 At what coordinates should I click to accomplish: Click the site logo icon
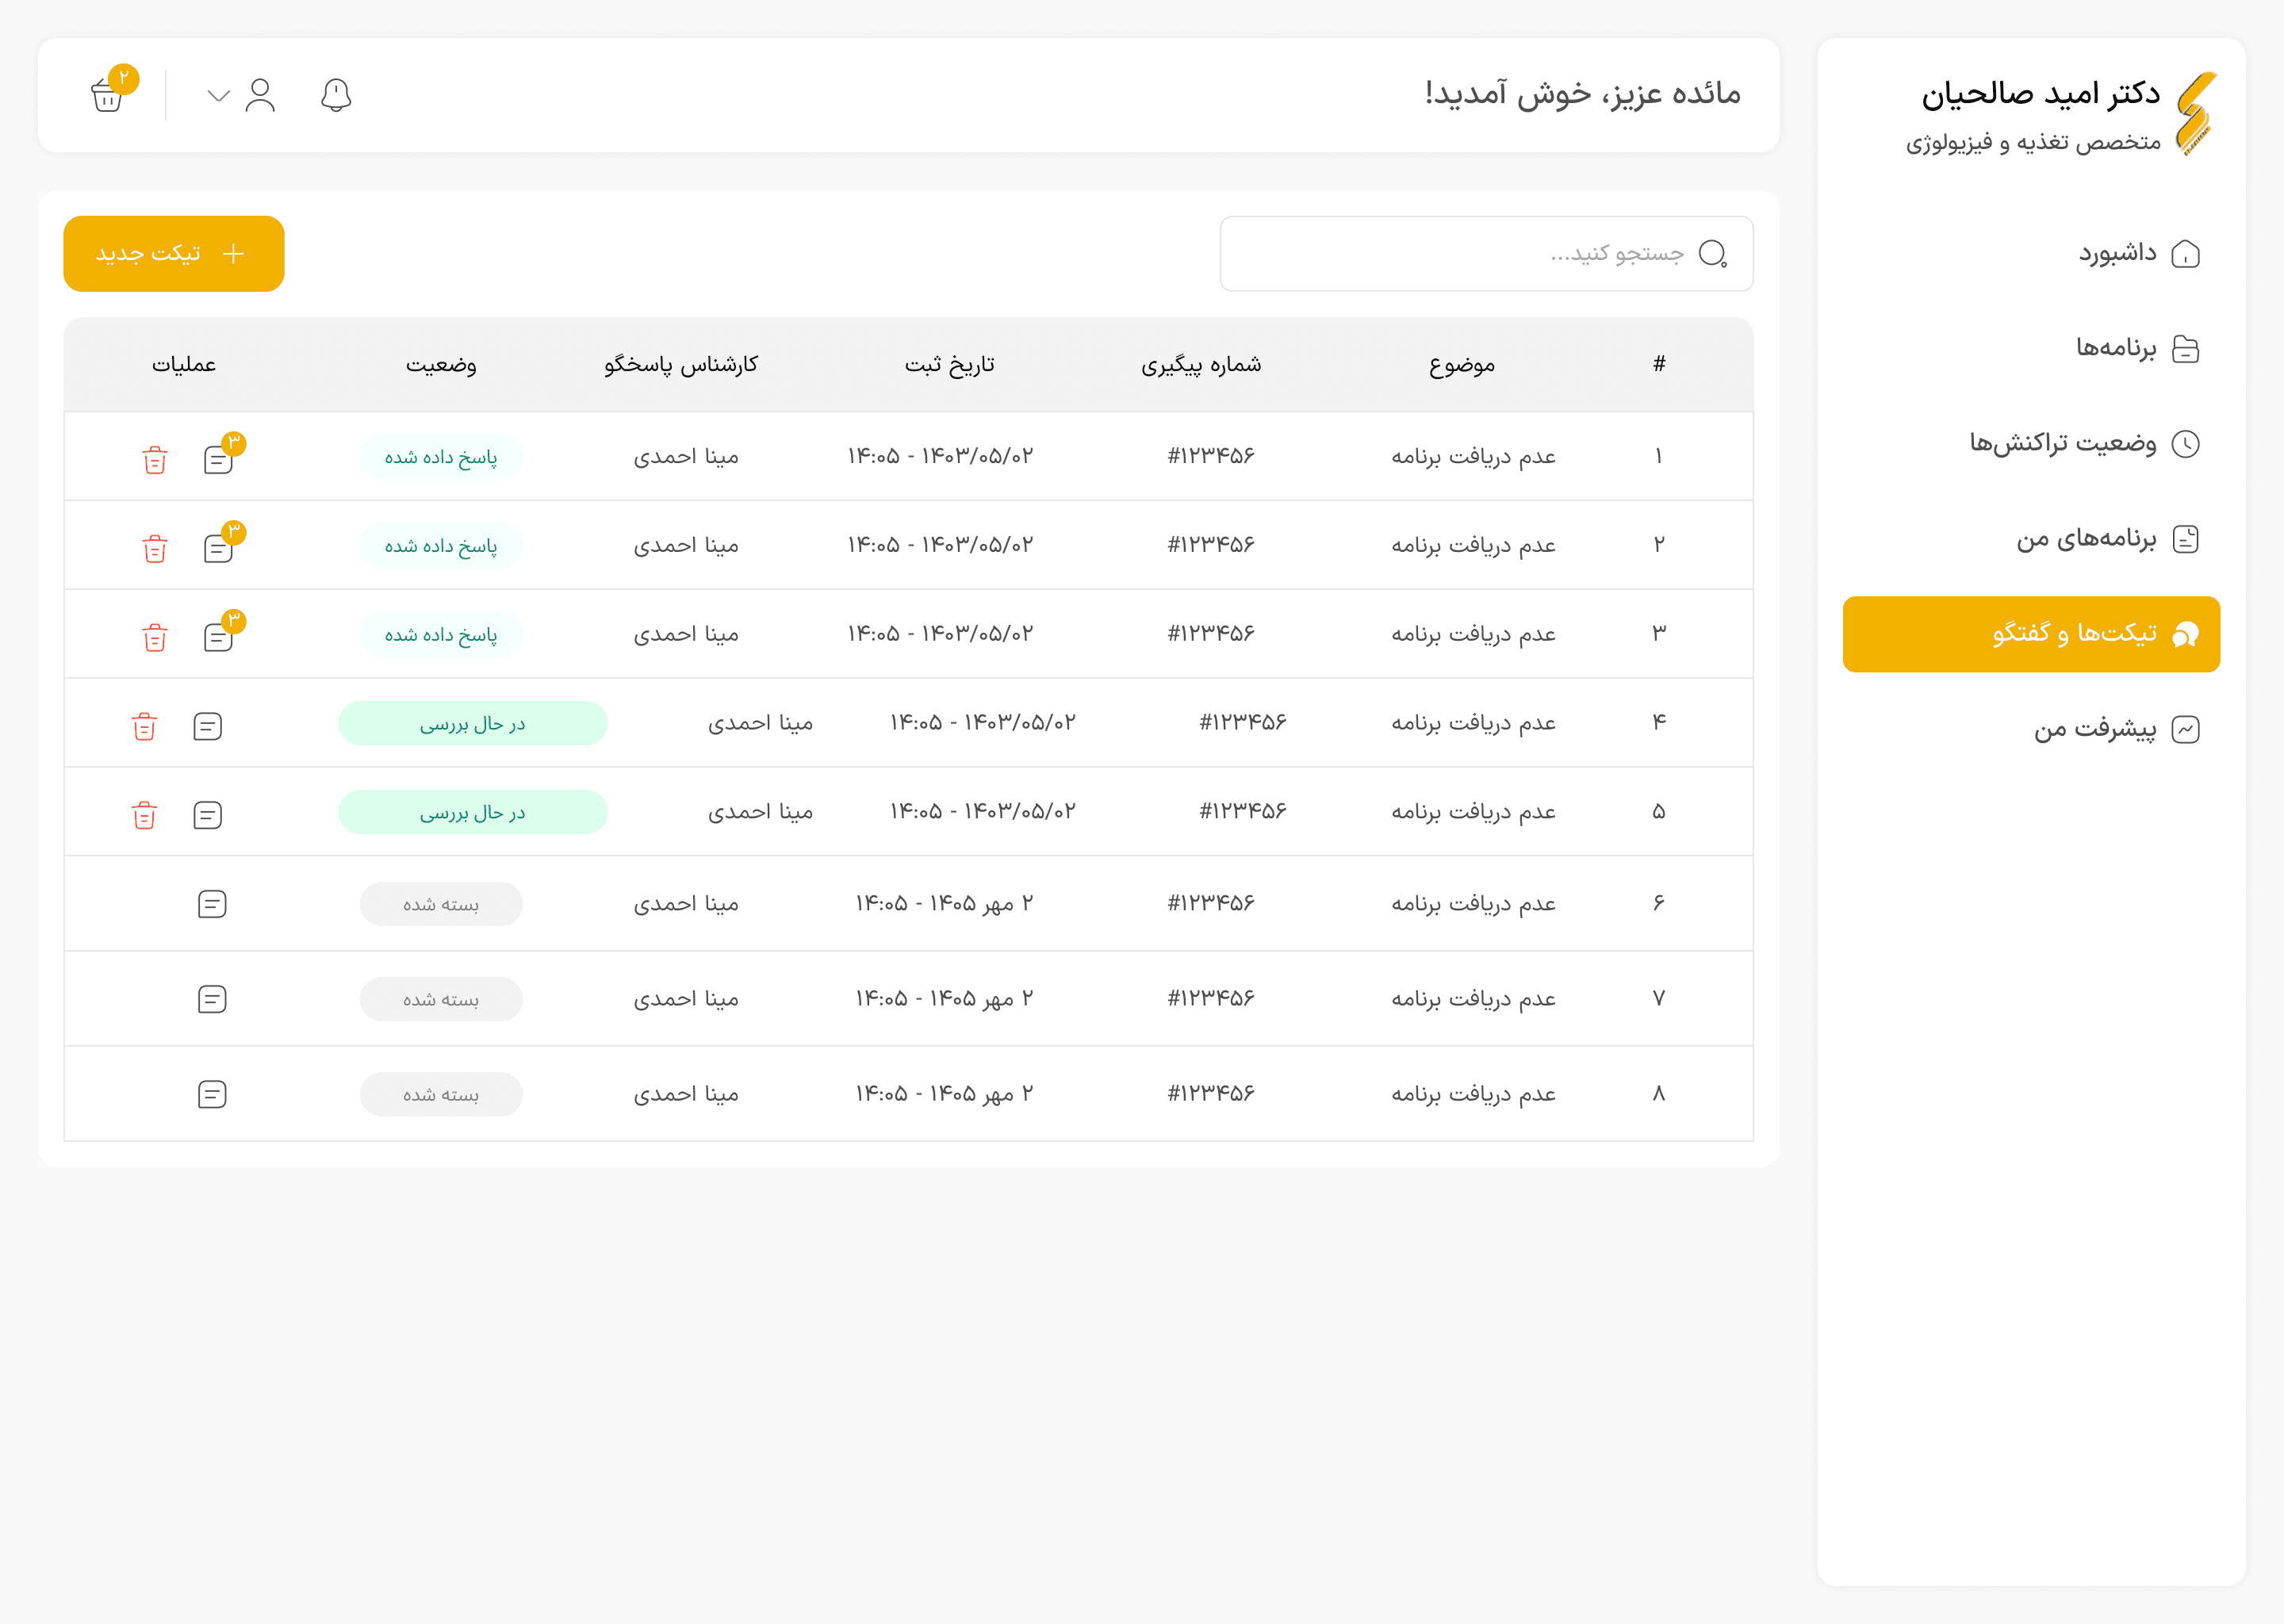click(2196, 113)
